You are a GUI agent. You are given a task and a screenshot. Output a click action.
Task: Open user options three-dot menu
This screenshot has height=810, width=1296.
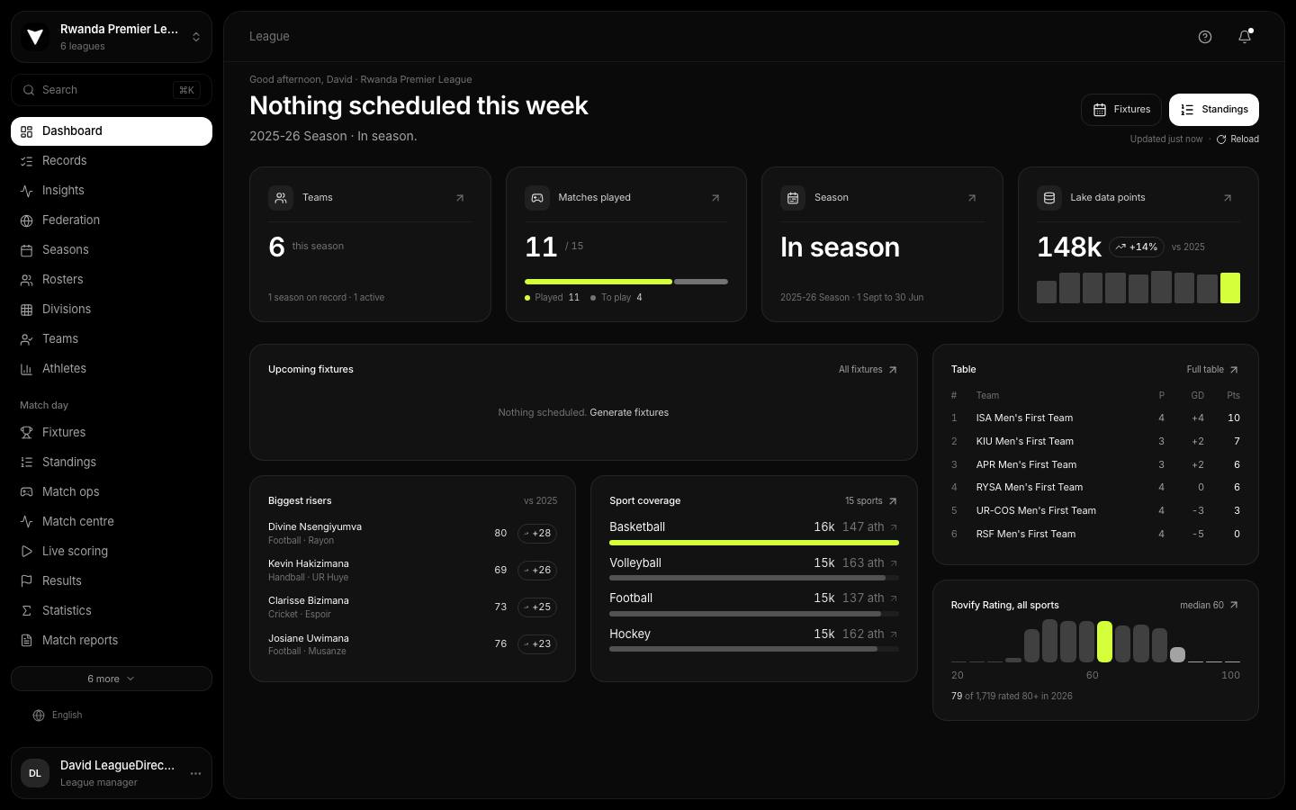pyautogui.click(x=195, y=773)
